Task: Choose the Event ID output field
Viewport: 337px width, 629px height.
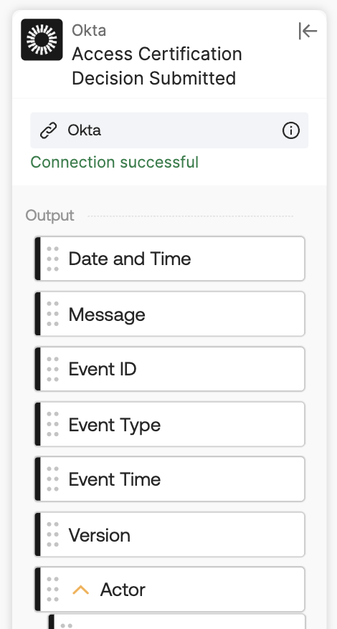Action: (169, 369)
